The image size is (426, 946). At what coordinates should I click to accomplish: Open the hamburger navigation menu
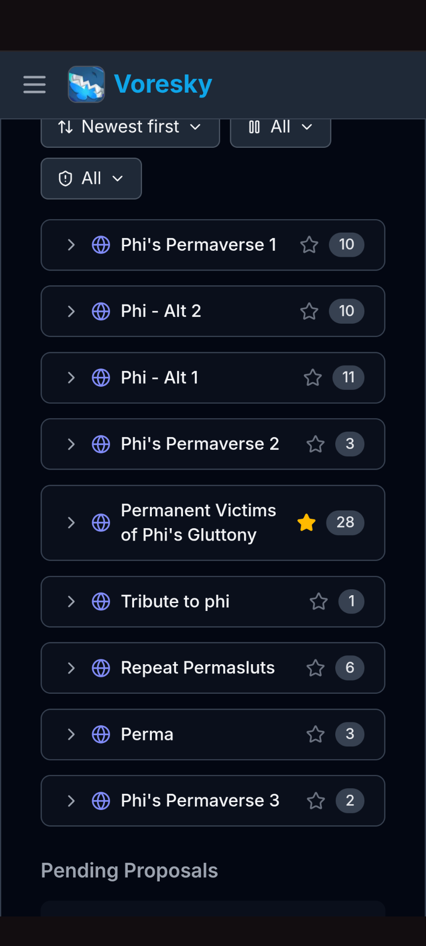click(35, 85)
